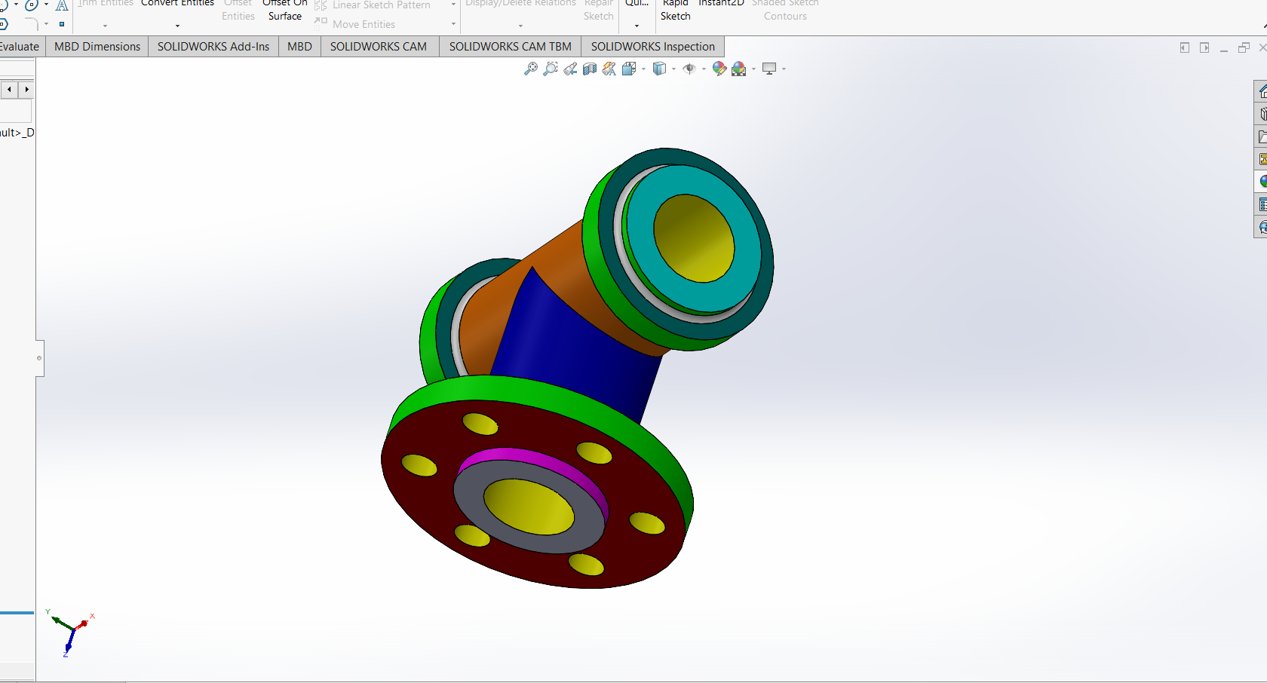Collapse the left panel handle
The image size is (1267, 683).
tap(39, 358)
